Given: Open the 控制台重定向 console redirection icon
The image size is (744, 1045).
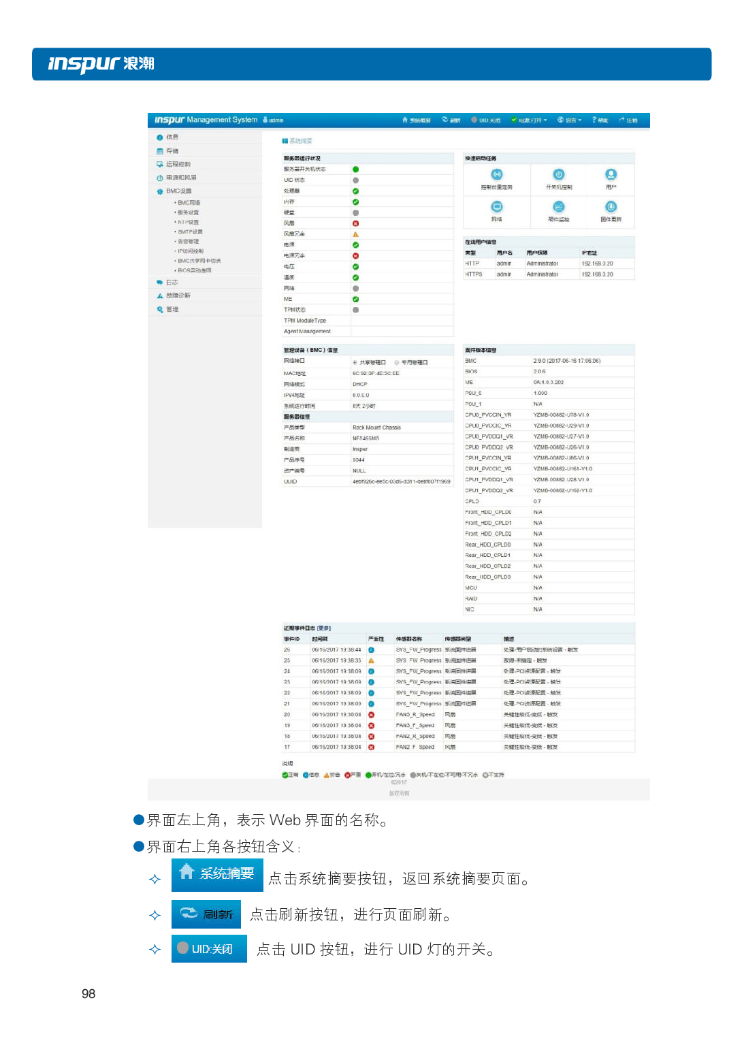Looking at the screenshot, I should (497, 175).
